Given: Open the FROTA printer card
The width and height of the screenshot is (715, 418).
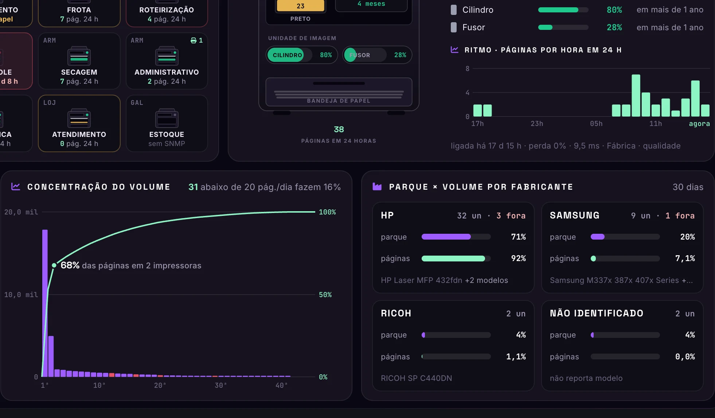Looking at the screenshot, I should tap(79, 13).
